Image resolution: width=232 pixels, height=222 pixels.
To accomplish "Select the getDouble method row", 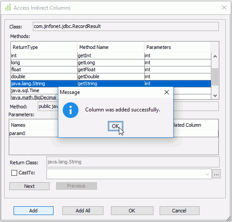I will tap(111, 76).
